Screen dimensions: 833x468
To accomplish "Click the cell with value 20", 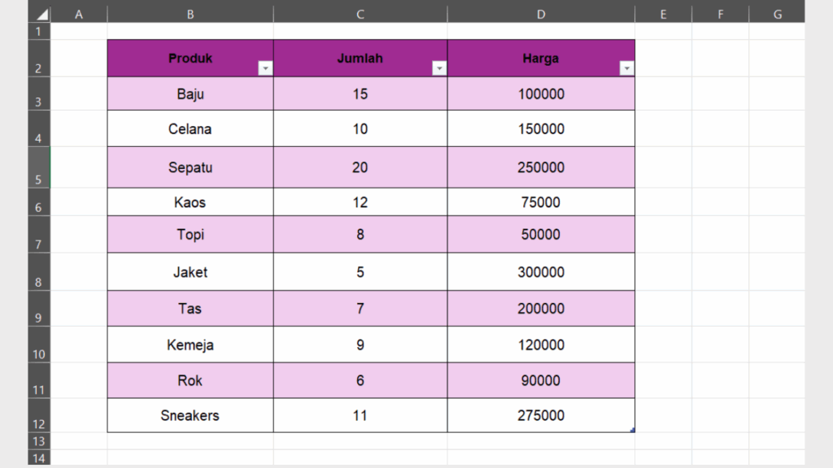I will tap(360, 167).
